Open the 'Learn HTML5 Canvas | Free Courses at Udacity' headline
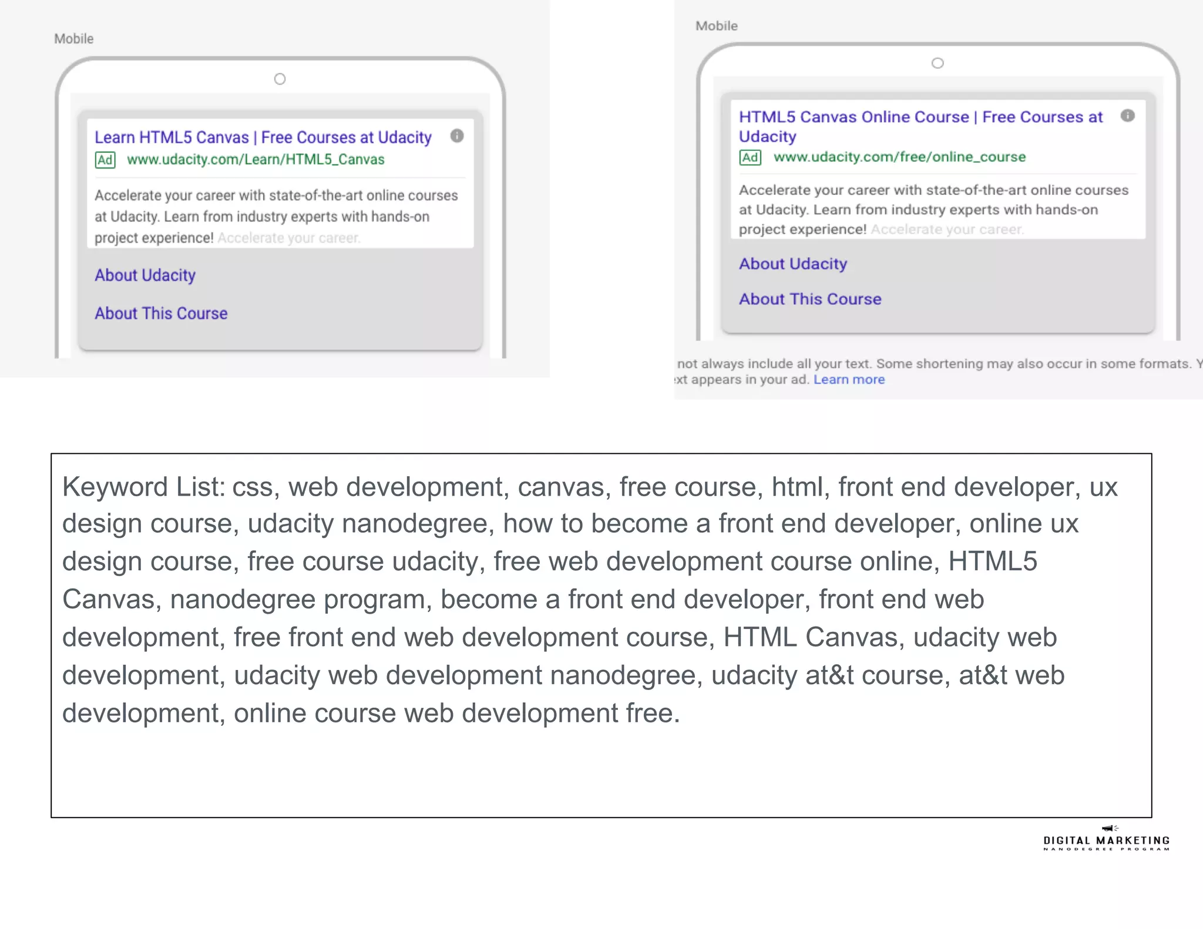 click(263, 137)
